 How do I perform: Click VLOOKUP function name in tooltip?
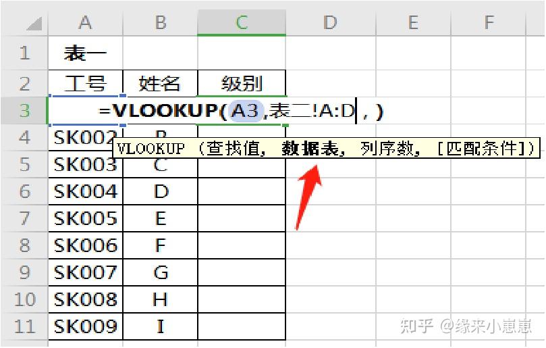click(x=151, y=149)
